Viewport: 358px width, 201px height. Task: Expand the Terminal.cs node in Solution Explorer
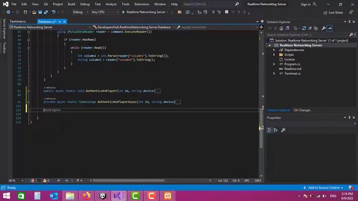click(x=274, y=73)
